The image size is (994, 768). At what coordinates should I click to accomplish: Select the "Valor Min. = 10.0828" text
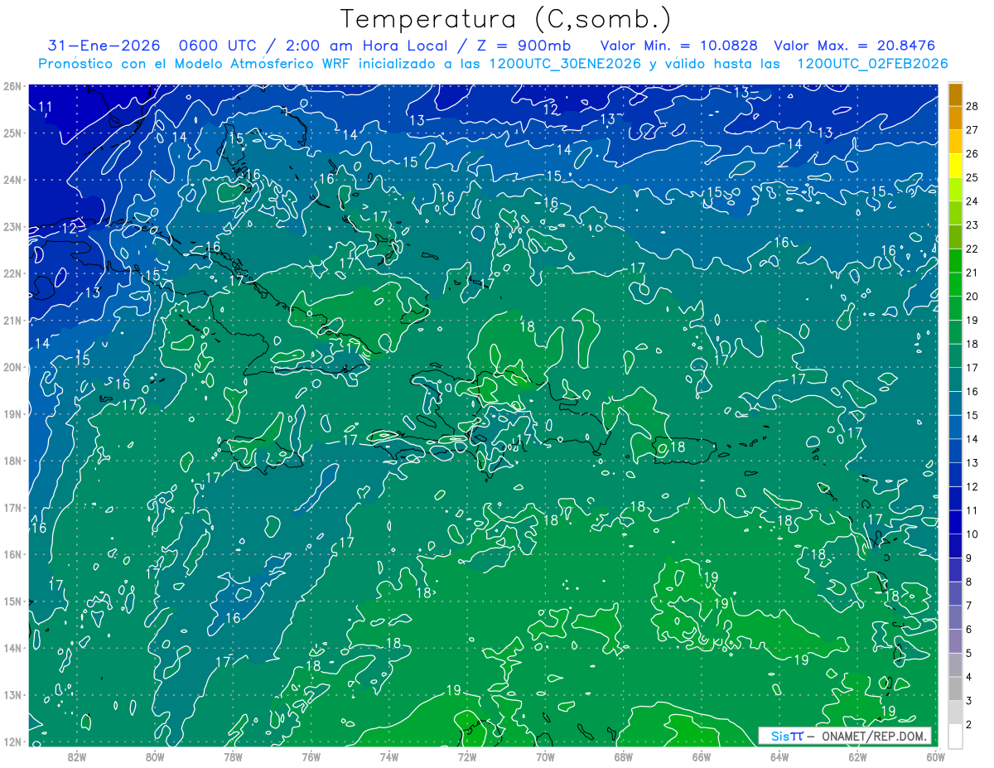point(679,46)
